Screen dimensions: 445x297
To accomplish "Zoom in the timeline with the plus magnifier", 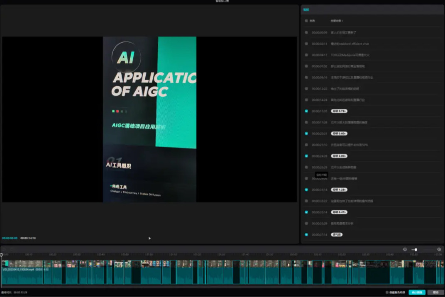I will (439, 249).
